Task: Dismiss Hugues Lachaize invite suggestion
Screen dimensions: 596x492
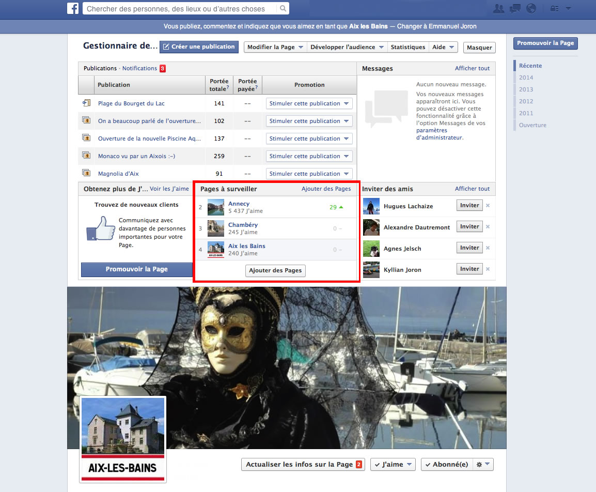Action: [488, 206]
